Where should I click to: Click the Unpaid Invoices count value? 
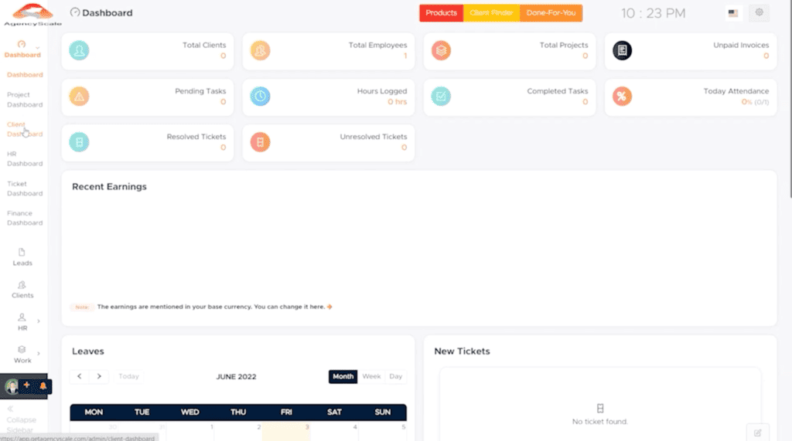pos(766,56)
